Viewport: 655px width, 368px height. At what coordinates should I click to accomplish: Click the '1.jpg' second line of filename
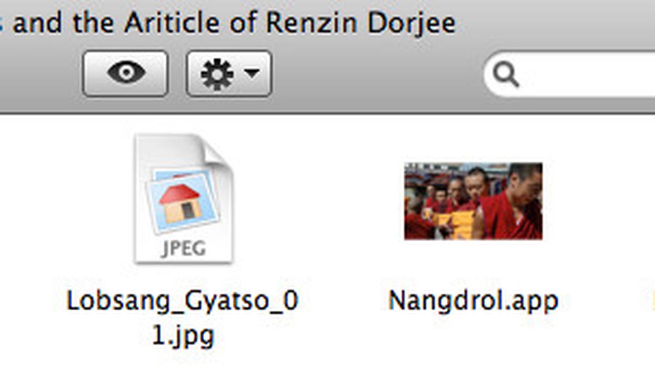pos(183,336)
